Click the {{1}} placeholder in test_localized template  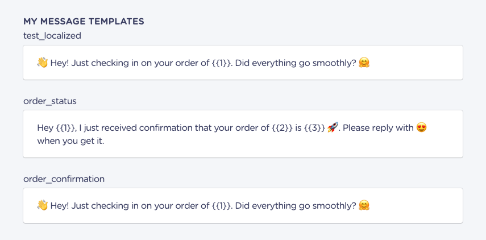(x=222, y=63)
